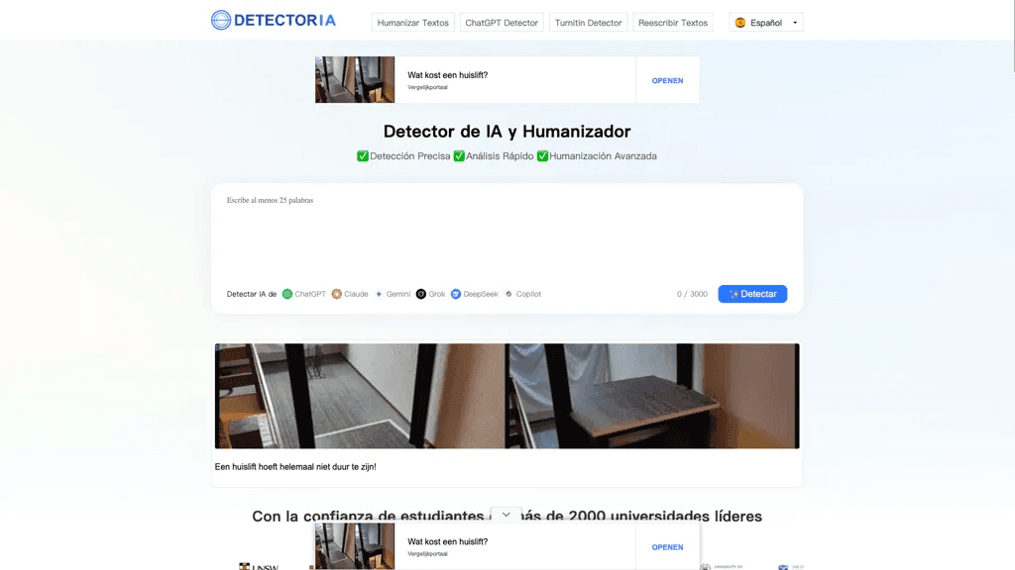Click OPENEN on the top ad banner

point(667,81)
